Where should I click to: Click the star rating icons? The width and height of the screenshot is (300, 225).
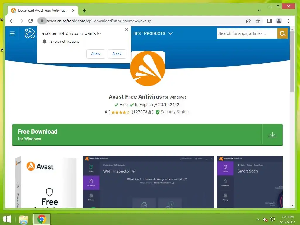[x=120, y=112]
